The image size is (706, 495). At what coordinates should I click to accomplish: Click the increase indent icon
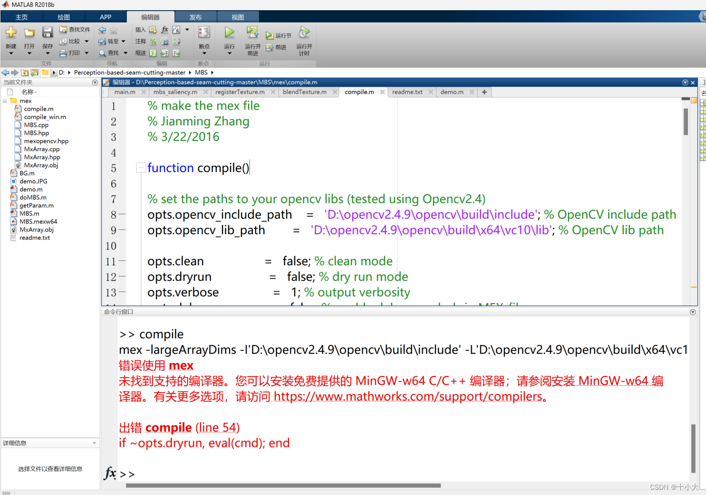(165, 53)
